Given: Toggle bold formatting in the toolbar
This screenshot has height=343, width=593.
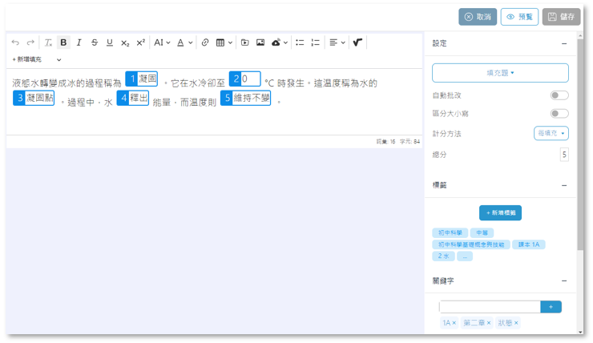Looking at the screenshot, I should [63, 42].
